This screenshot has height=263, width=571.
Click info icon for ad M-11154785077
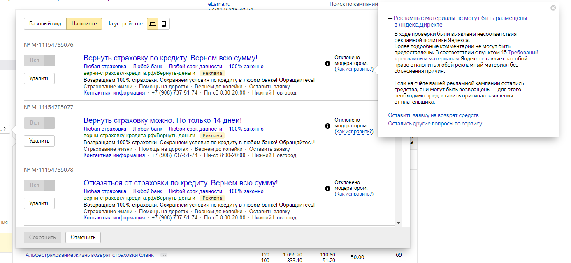[x=327, y=126]
